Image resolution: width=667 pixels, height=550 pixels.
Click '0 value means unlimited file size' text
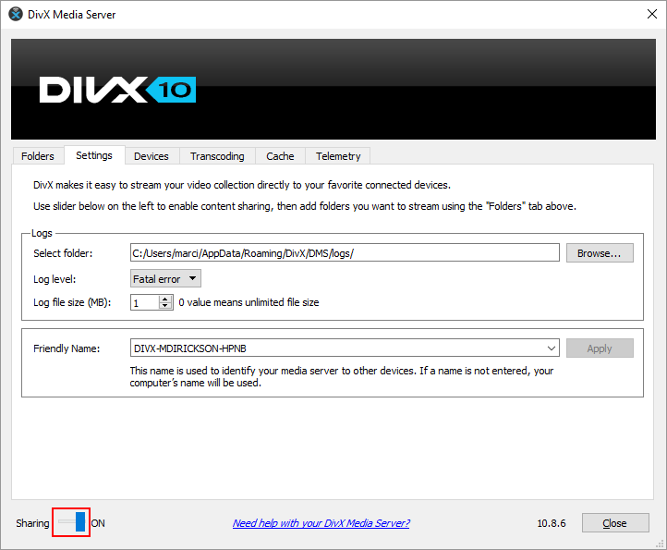(249, 302)
